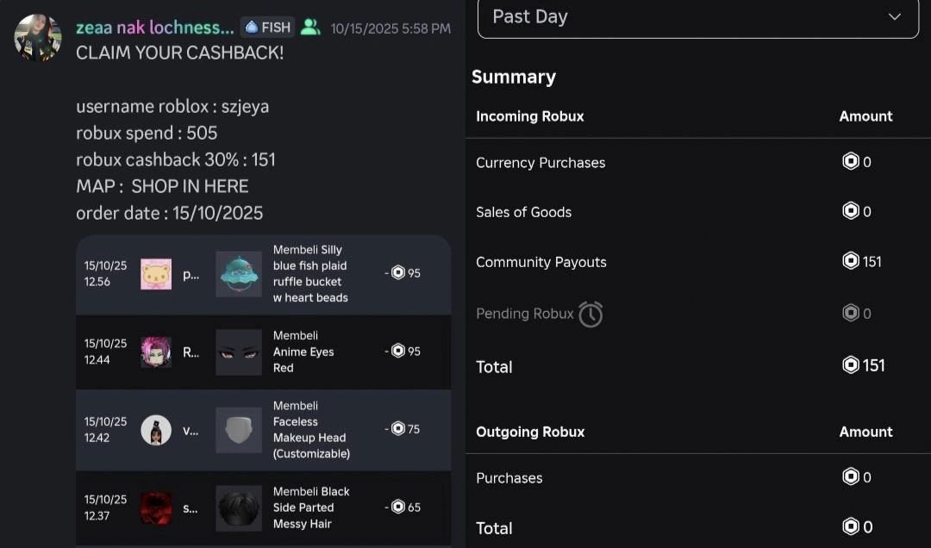931x548 pixels.
Task: Open the Purchases row under Outgoing Robux
Action: click(697, 478)
